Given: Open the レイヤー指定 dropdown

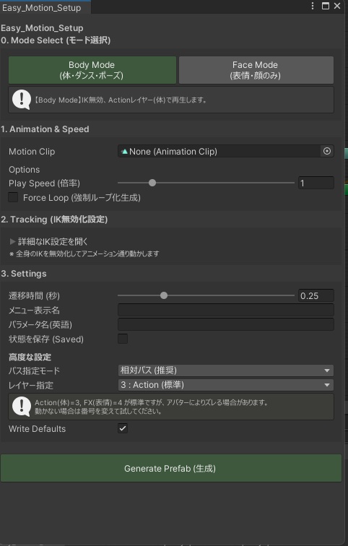Looking at the screenshot, I should pyautogui.click(x=226, y=385).
